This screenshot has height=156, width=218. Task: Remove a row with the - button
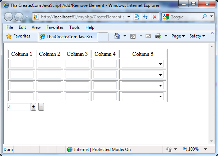pyautogui.click(x=41, y=107)
